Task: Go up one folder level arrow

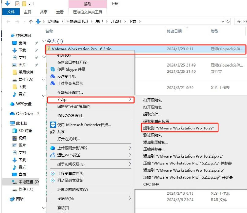Action: coord(31,21)
